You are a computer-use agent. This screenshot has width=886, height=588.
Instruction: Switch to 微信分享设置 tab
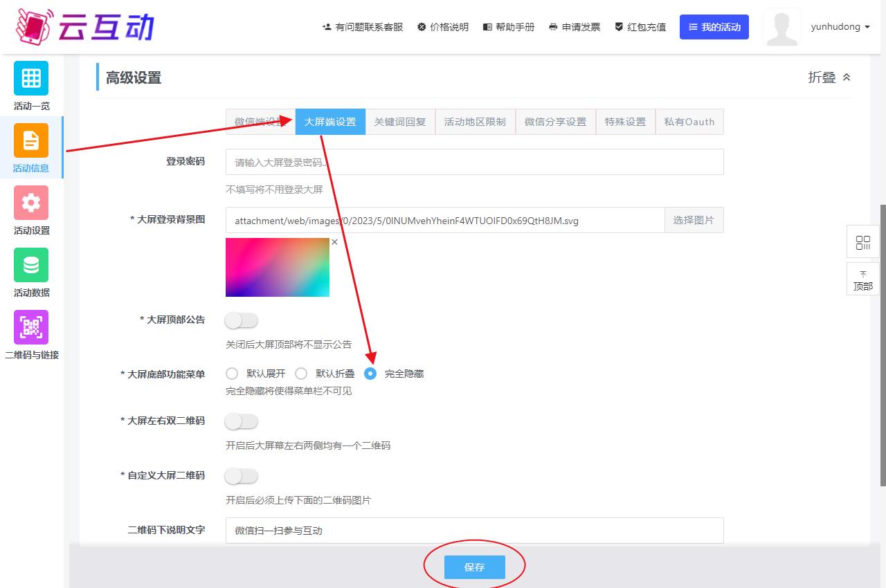[555, 122]
